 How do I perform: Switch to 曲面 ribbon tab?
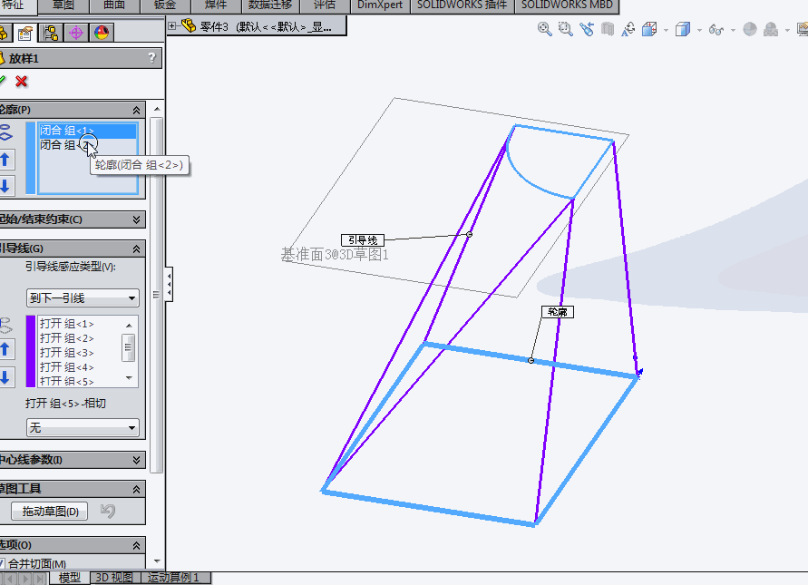tap(114, 5)
